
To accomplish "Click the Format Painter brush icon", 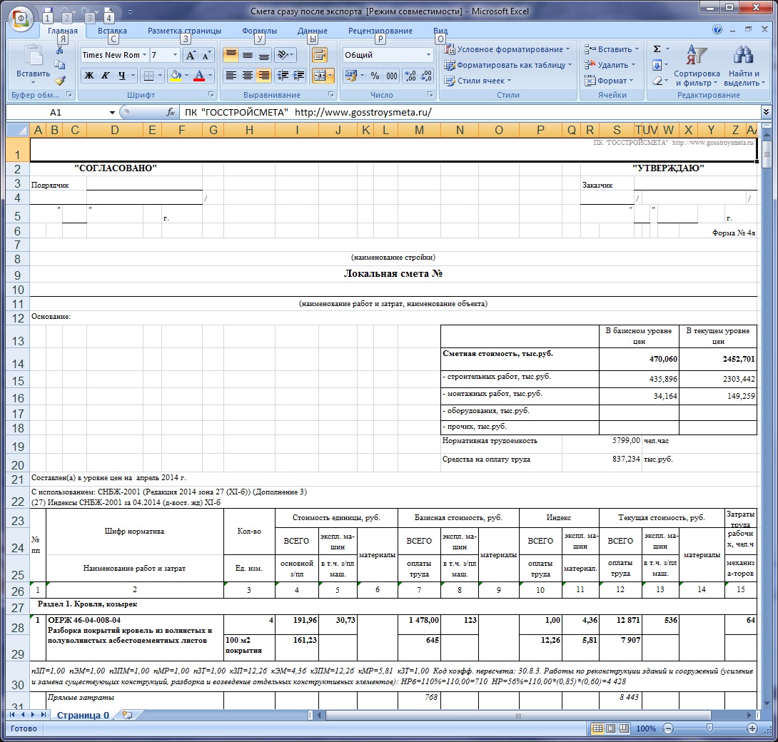I will tap(60, 81).
